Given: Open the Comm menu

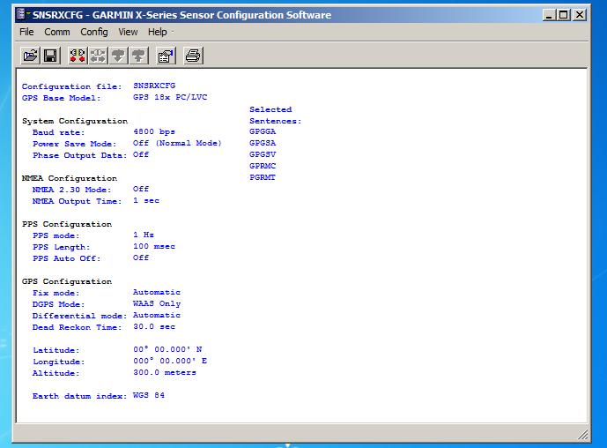Looking at the screenshot, I should [57, 32].
